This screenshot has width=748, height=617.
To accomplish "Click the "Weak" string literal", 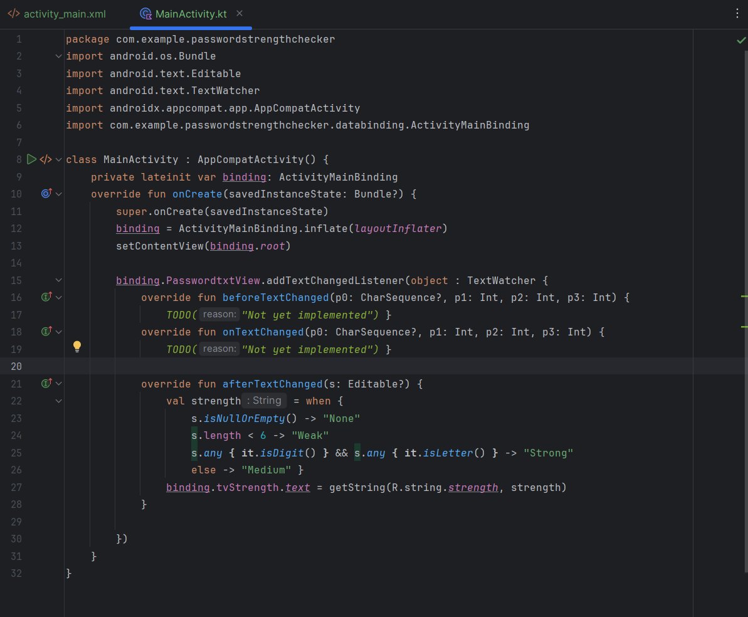I will point(310,436).
